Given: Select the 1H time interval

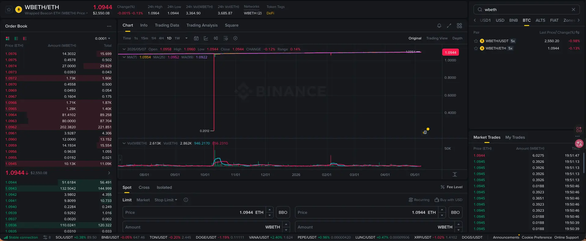Looking at the screenshot, I should coord(154,38).
